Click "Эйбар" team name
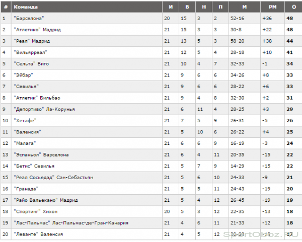This screenshot has height=242, width=302. [x=23, y=75]
